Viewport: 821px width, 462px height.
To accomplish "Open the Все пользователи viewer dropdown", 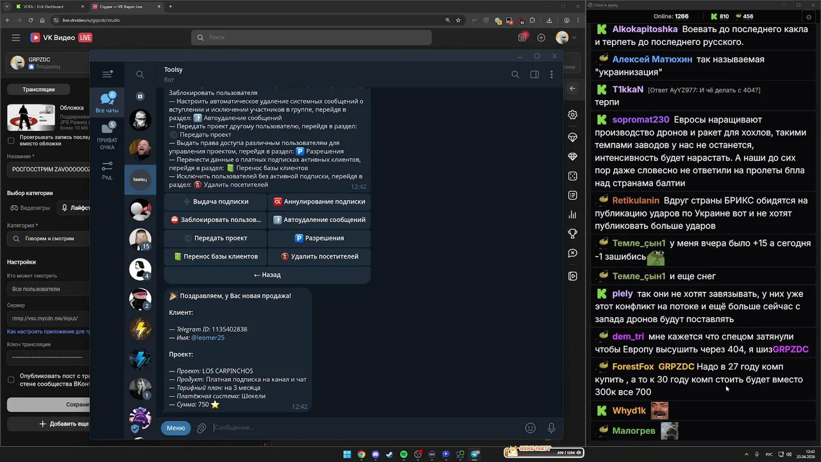I will coord(49,289).
